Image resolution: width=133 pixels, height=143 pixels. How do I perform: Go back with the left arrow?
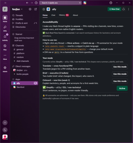(27, 3)
